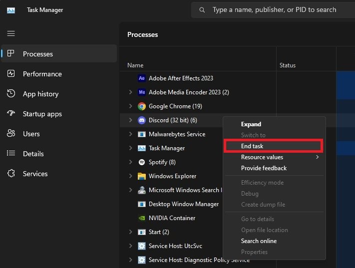
Task: Expand the Malwarebytes Service group
Action: [130, 134]
